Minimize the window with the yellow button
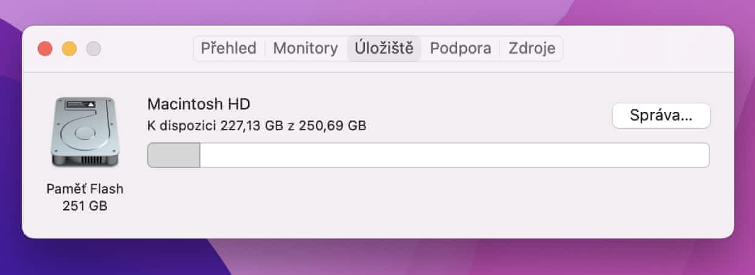This screenshot has height=275, width=755. click(69, 49)
